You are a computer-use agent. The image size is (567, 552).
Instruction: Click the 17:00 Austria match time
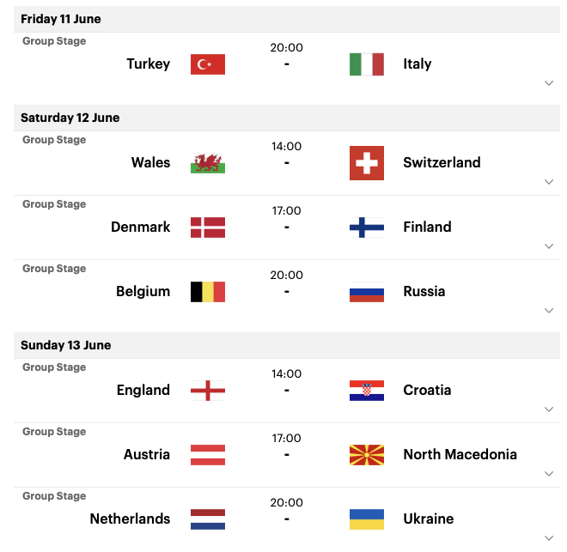tap(286, 438)
